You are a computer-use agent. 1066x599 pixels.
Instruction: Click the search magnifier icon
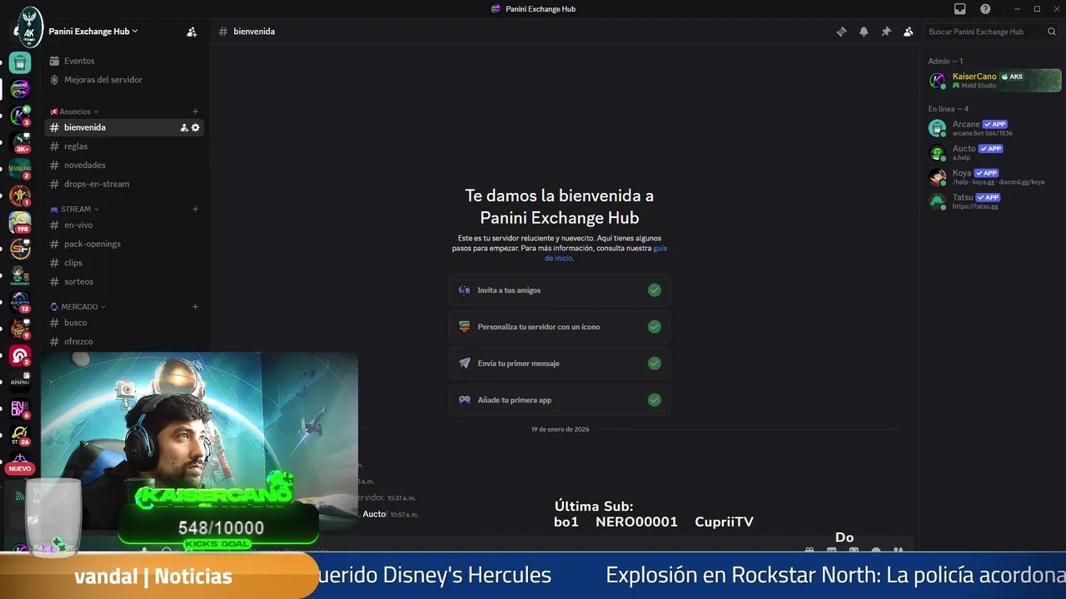tap(1052, 32)
